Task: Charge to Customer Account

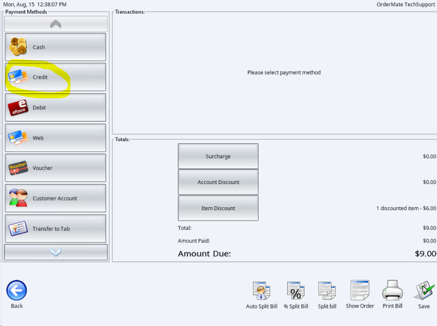Action: 56,198
